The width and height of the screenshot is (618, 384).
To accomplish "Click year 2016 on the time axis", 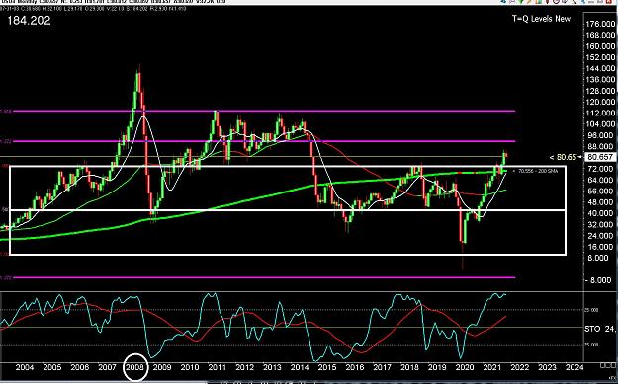I will (355, 367).
